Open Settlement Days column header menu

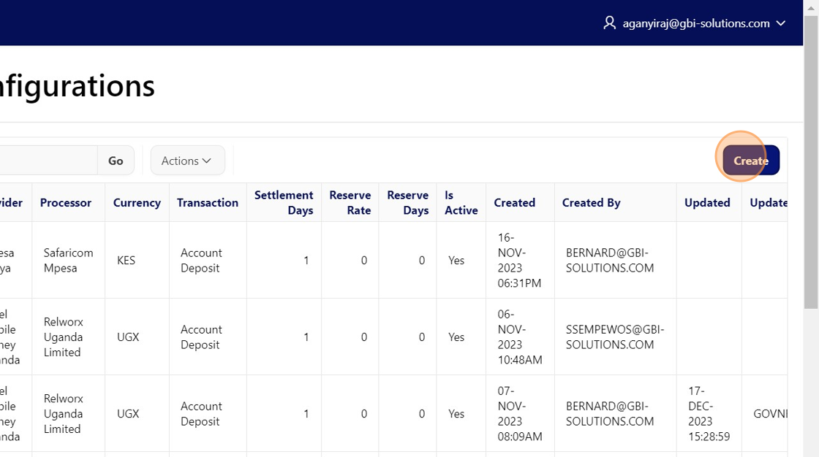pyautogui.click(x=284, y=203)
